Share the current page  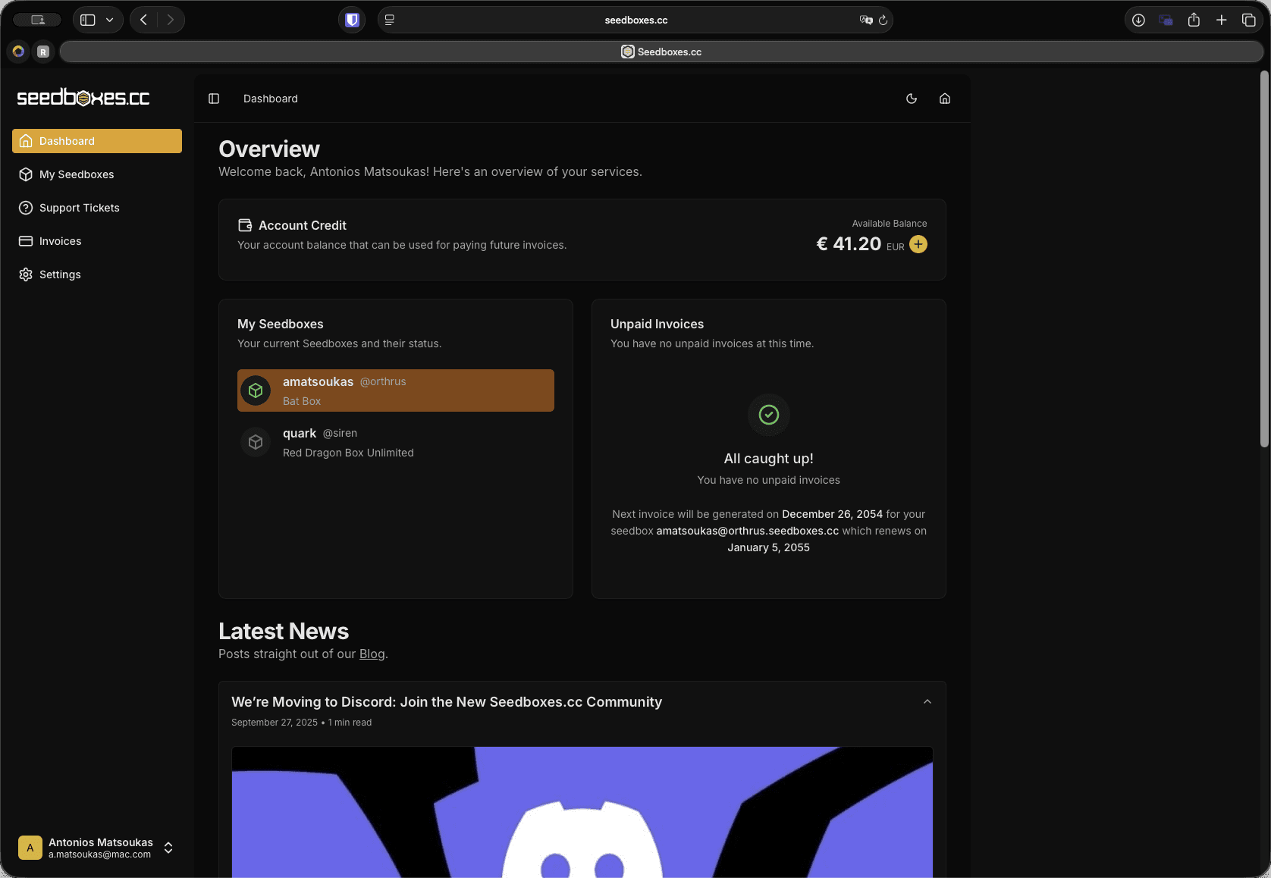(x=1194, y=20)
